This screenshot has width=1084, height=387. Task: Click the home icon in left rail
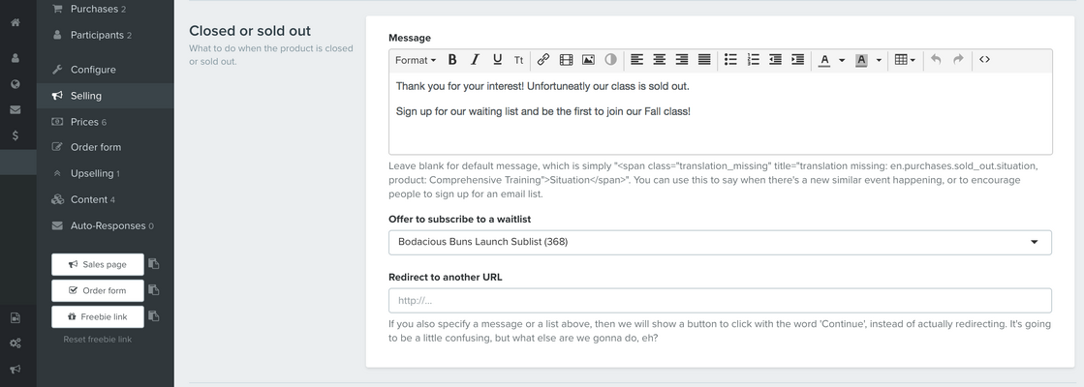click(x=15, y=22)
